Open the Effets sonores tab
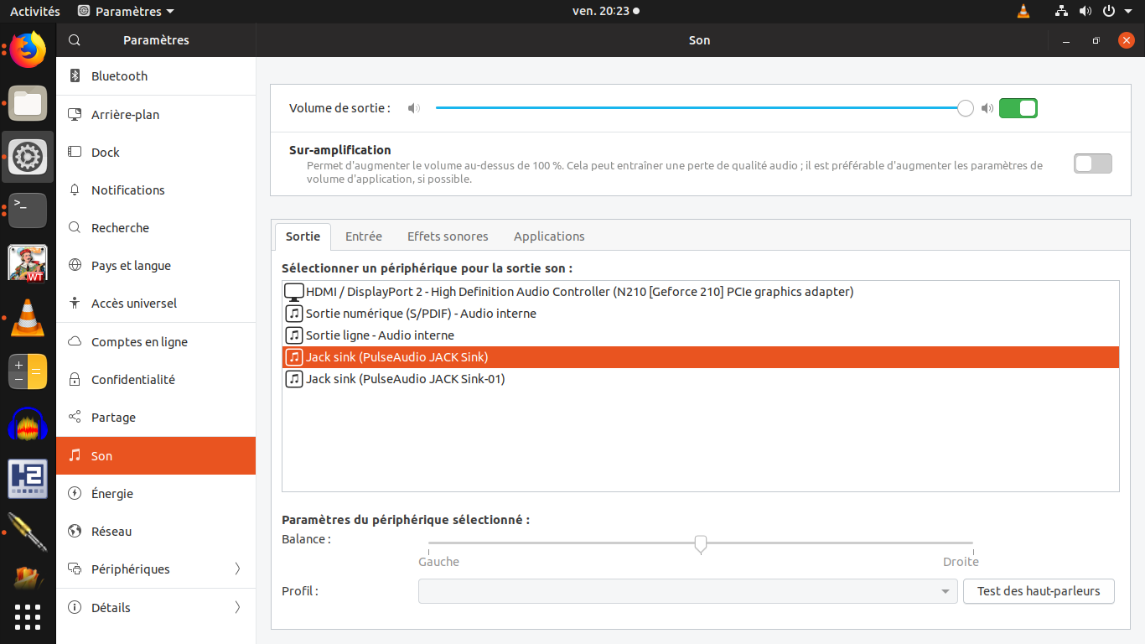 (448, 236)
